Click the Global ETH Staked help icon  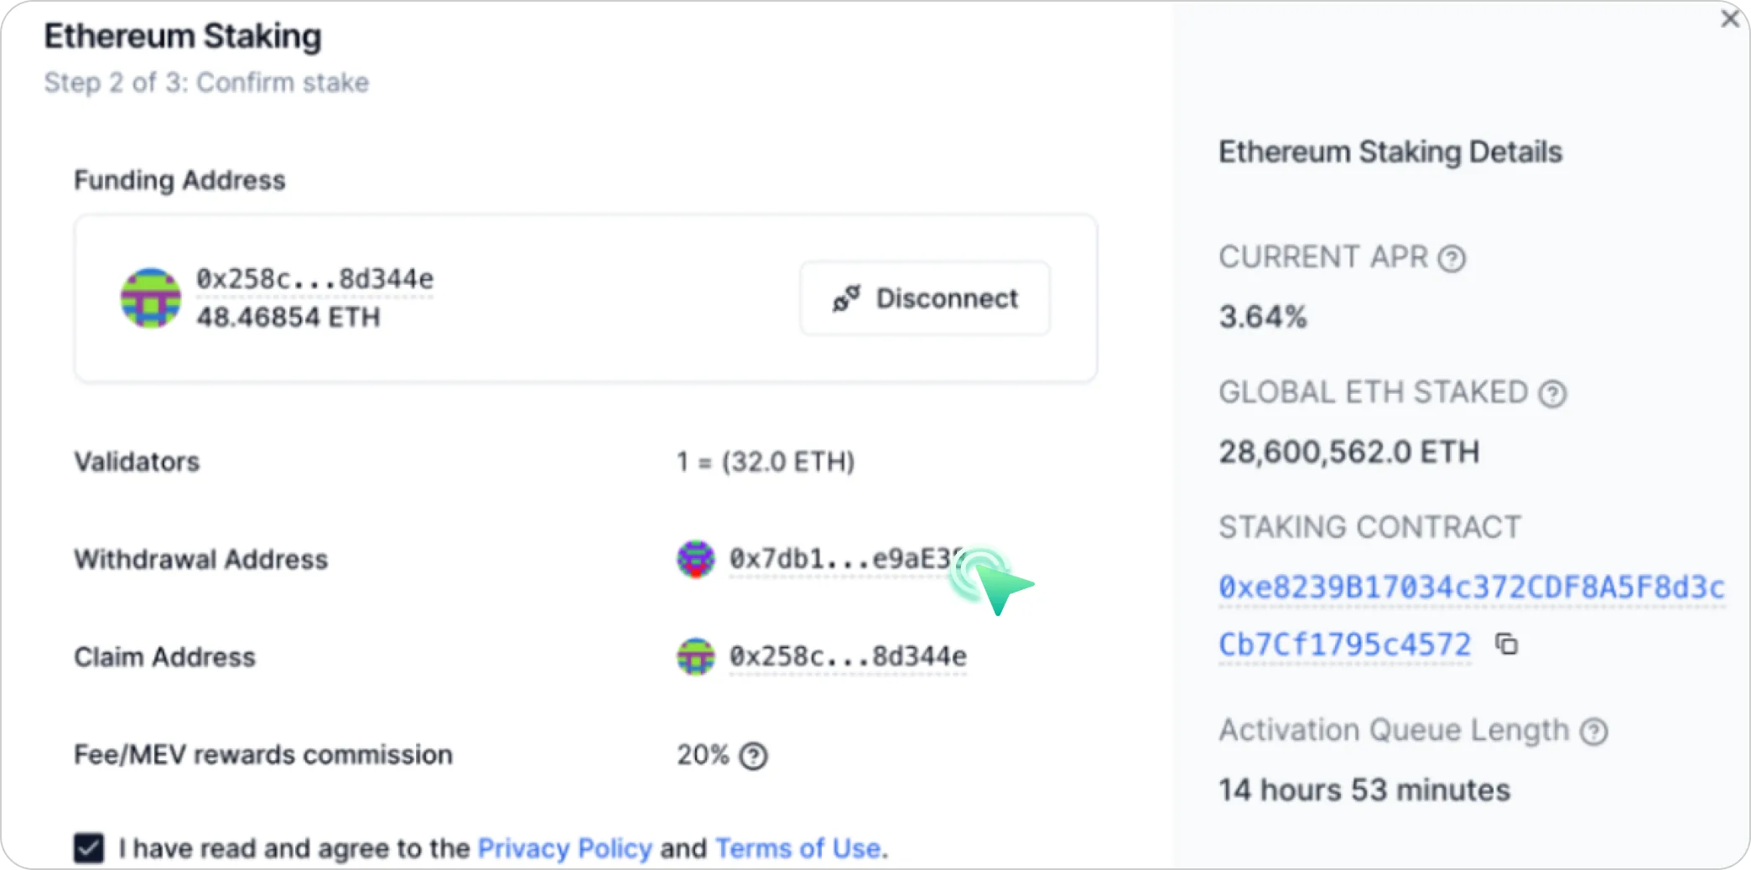coord(1552,394)
